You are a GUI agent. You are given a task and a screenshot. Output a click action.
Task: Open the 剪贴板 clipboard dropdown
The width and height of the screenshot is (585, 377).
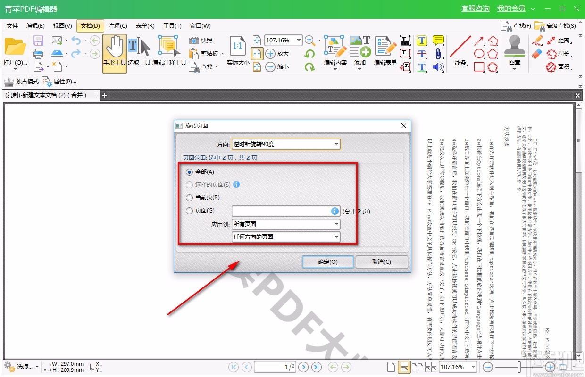tap(222, 54)
